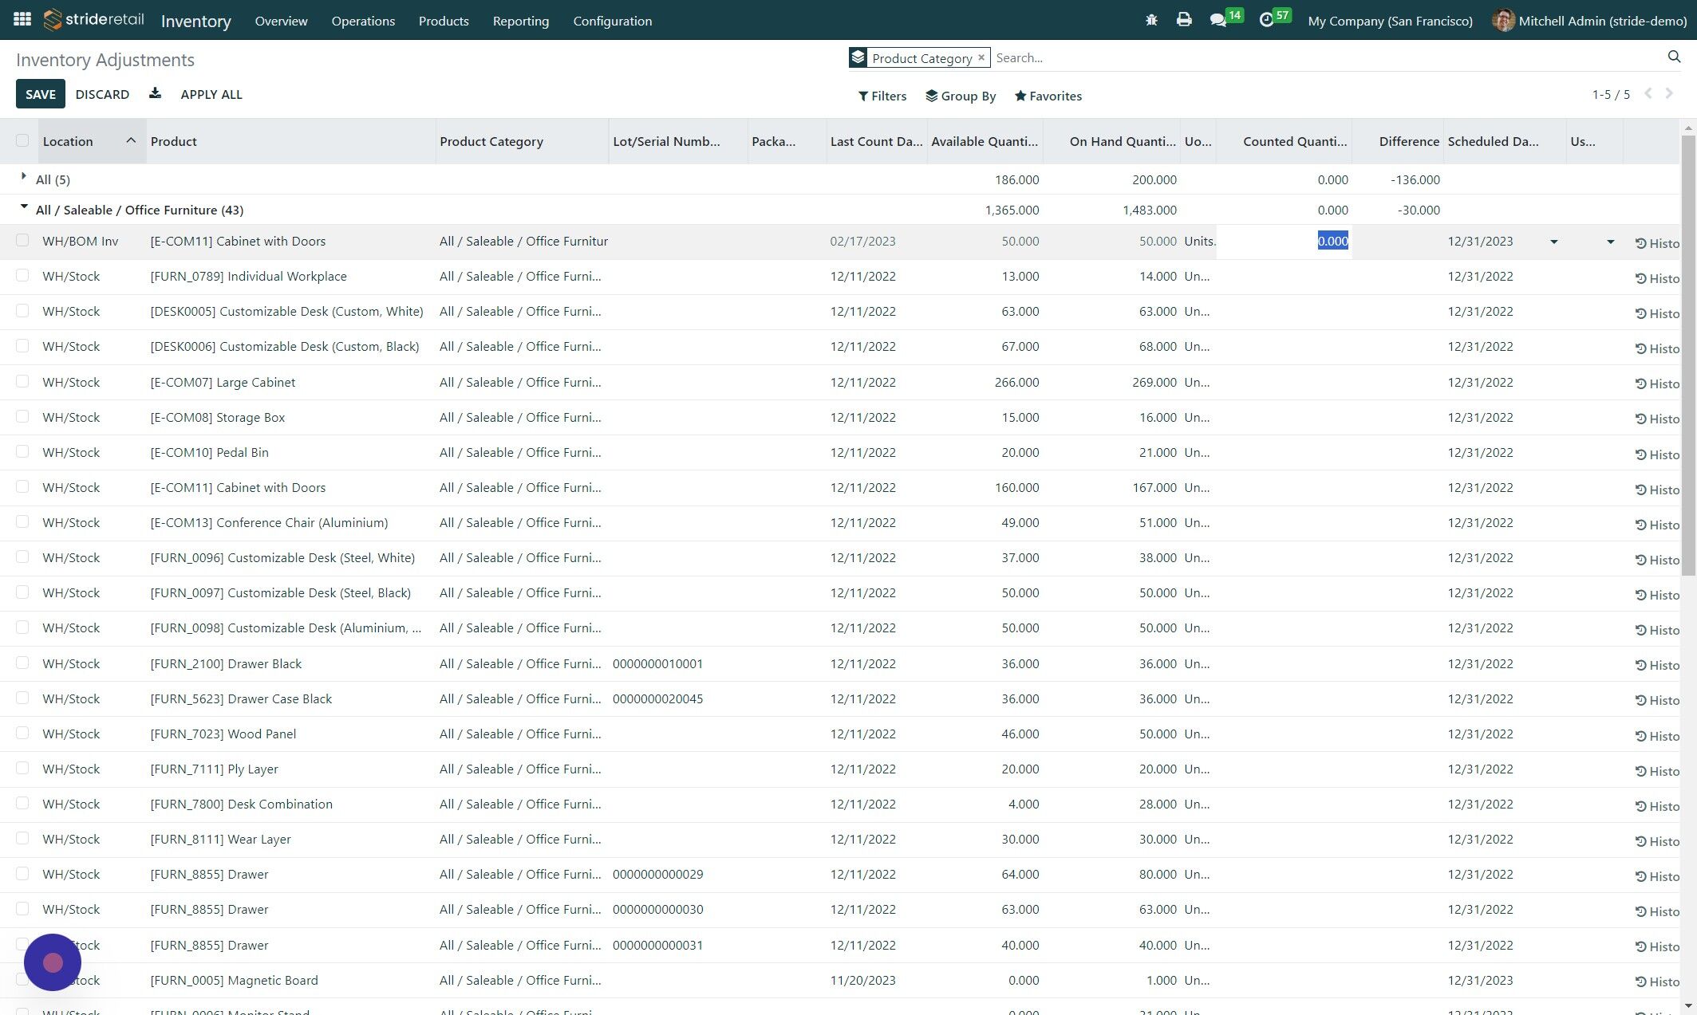Viewport: 1697px width, 1015px height.
Task: Click the bug debug icon
Action: pos(1151,20)
